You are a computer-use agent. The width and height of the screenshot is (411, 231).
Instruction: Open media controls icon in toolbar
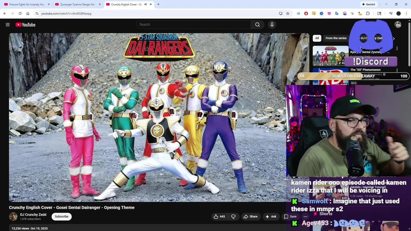(x=391, y=13)
